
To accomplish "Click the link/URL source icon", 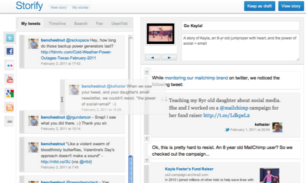I will (10, 121).
